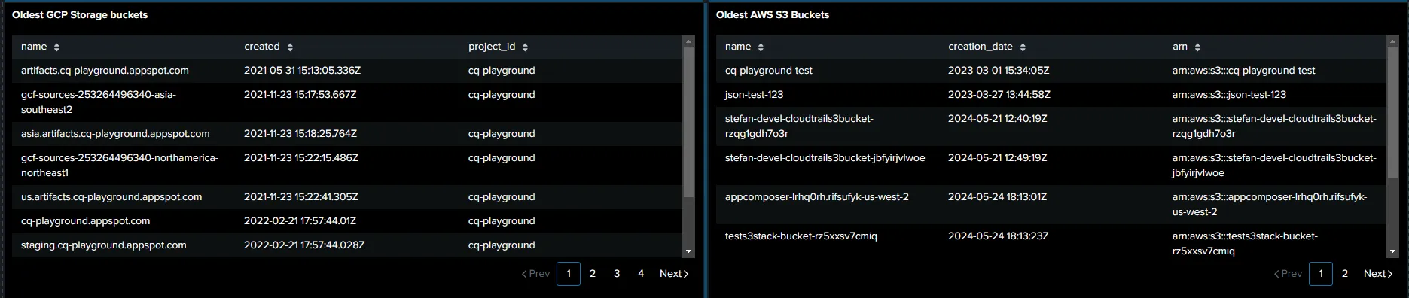This screenshot has height=298, width=1409.
Task: Click creation date 2024-05-24 18:13:23Z
Action: pos(999,236)
